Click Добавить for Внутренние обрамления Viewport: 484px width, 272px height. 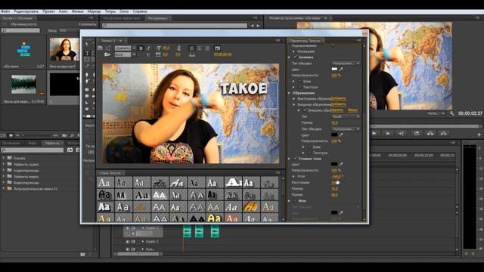[339, 99]
